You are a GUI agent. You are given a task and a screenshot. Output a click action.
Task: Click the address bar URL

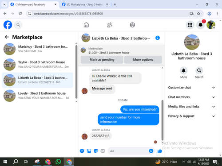click(x=68, y=14)
